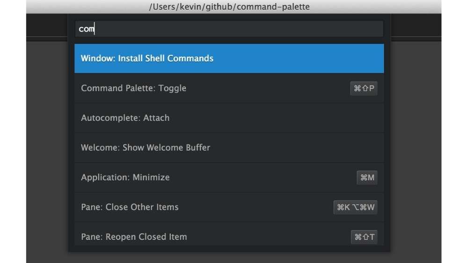Image resolution: width=468 pixels, height=263 pixels.
Task: Pick Pane: Reopen Closed Item
Action: 134,237
